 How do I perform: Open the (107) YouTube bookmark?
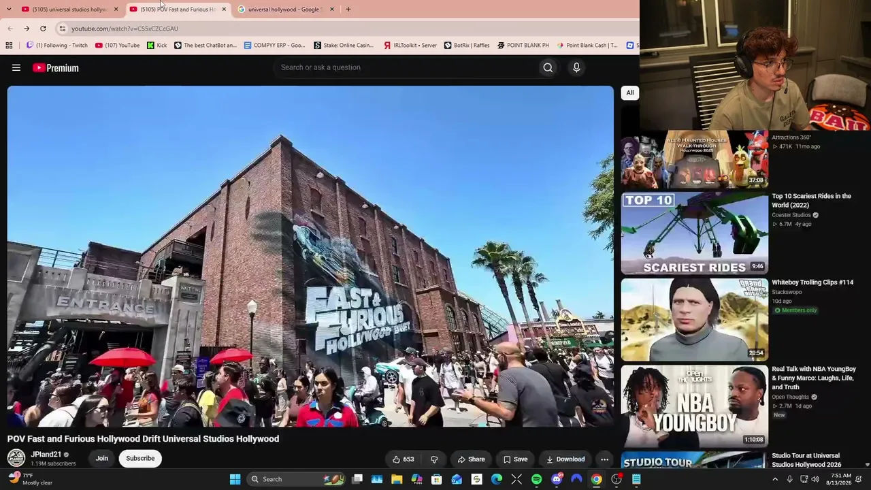pos(117,46)
